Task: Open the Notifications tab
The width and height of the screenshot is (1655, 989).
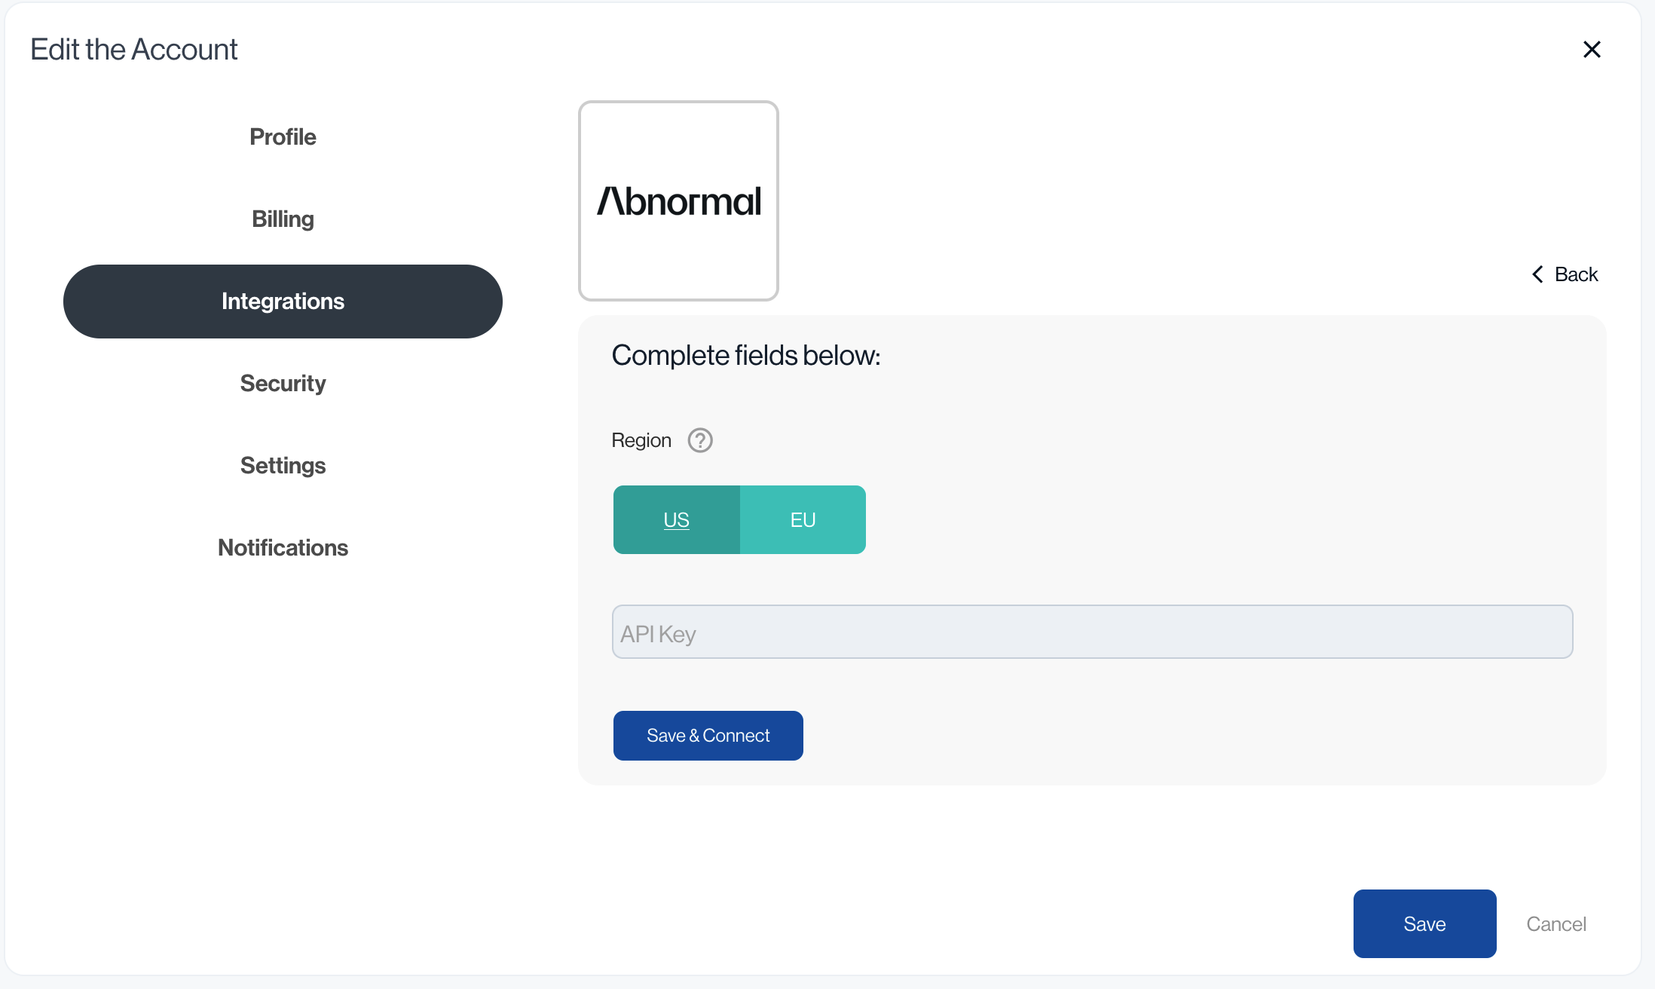Action: click(283, 548)
